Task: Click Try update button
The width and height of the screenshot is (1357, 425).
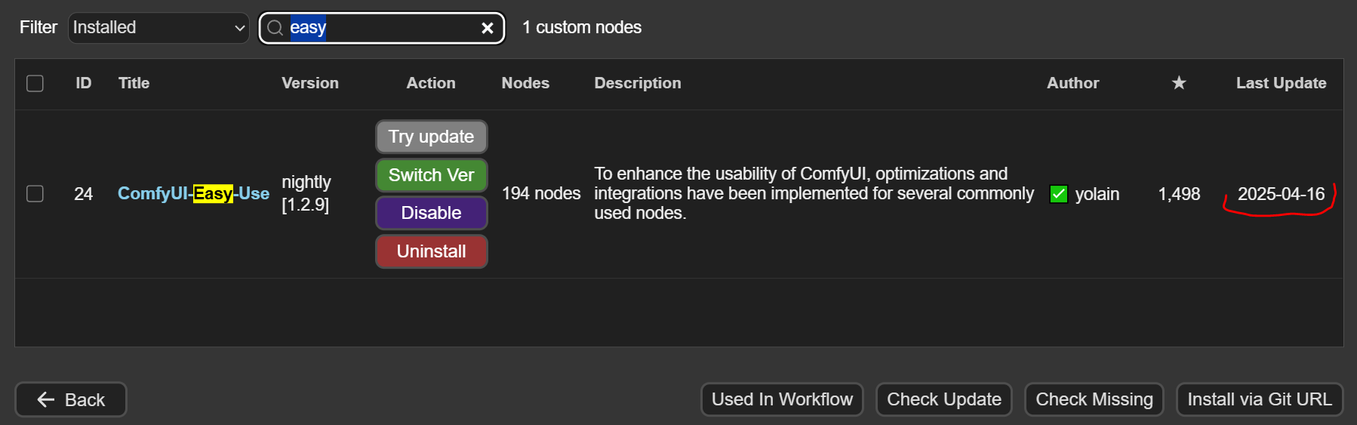Action: point(431,137)
